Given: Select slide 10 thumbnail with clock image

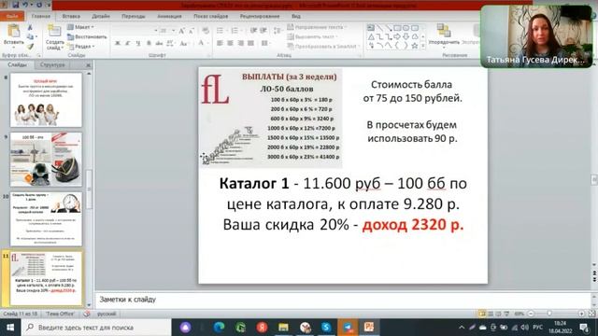Looking at the screenshot, I should tap(46, 219).
